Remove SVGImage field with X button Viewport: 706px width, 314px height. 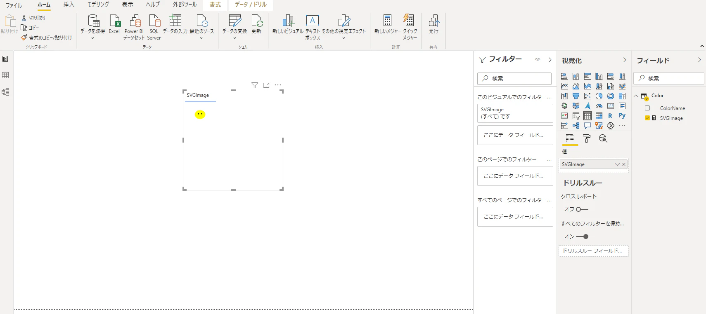click(x=624, y=164)
